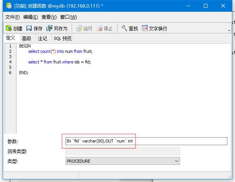Image resolution: width=235 pixels, height=182 pixels.
Task: Click line number 3 in the gutter
Action: point(10,57)
